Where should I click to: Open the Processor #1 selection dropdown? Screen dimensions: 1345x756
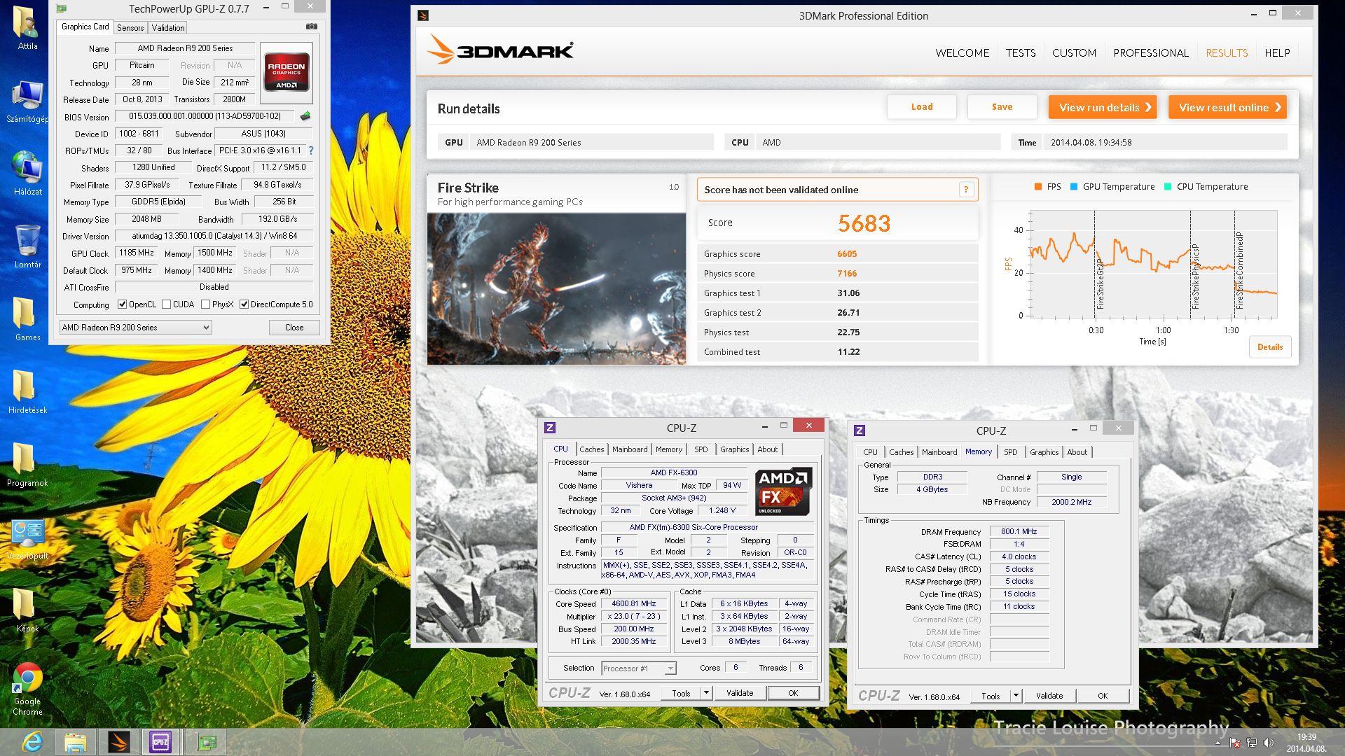[670, 668]
